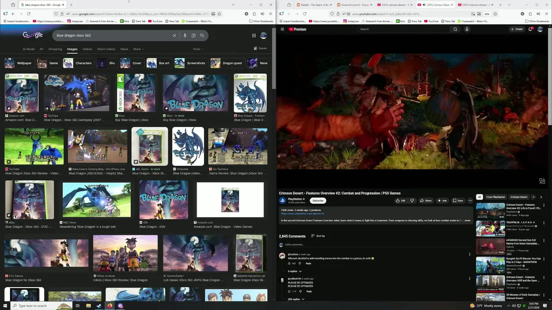Reload the Google search page

coord(28,14)
